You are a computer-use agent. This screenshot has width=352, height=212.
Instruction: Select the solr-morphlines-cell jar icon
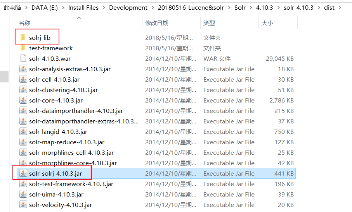click(x=23, y=152)
